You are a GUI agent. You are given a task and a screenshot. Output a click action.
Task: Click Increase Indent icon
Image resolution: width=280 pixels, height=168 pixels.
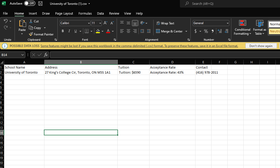coord(149,31)
